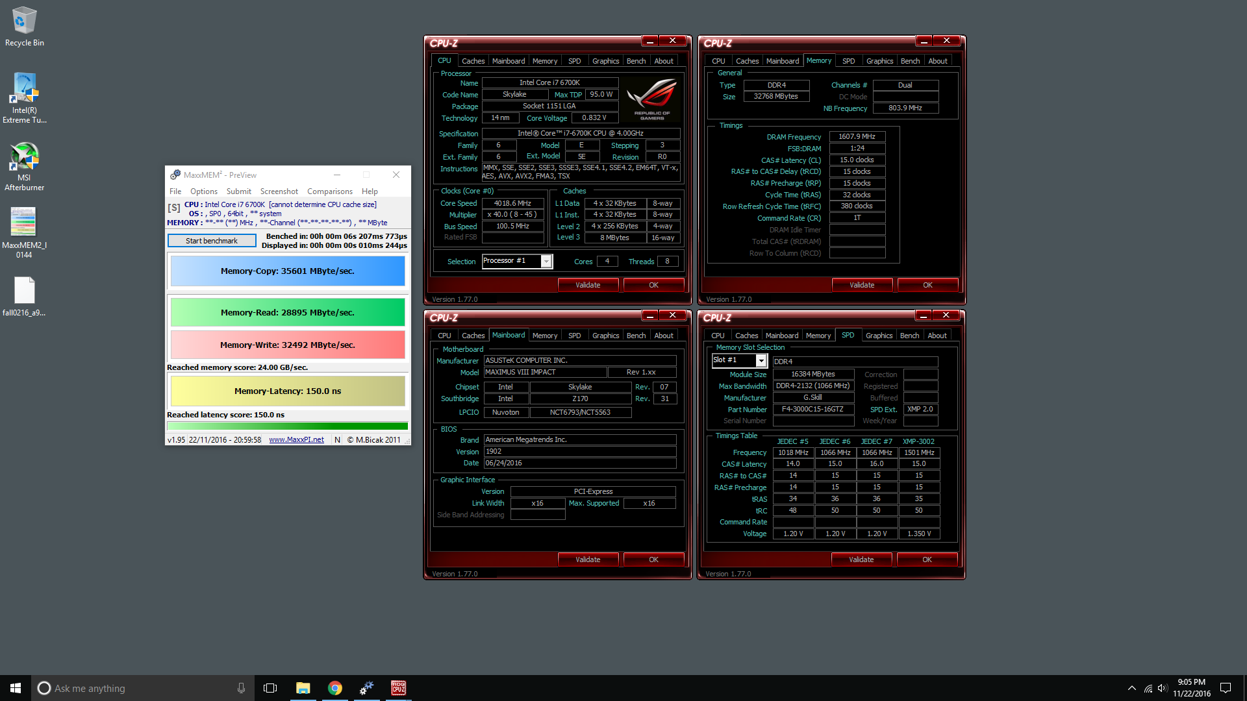
Task: Click the Cortana microphone icon
Action: [241, 688]
